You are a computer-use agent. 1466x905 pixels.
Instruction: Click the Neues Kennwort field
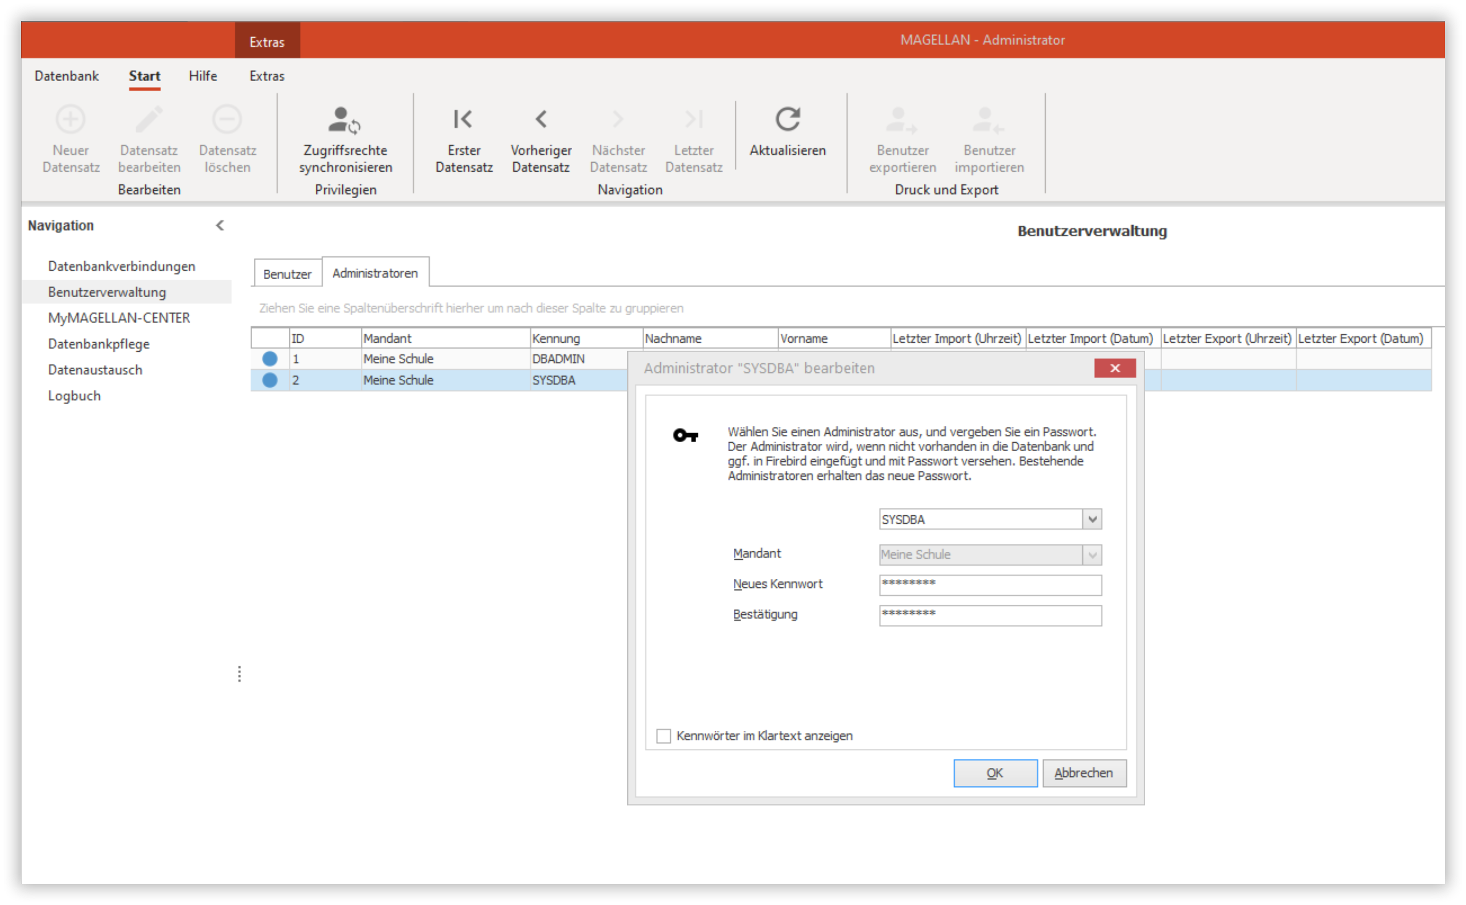[990, 585]
